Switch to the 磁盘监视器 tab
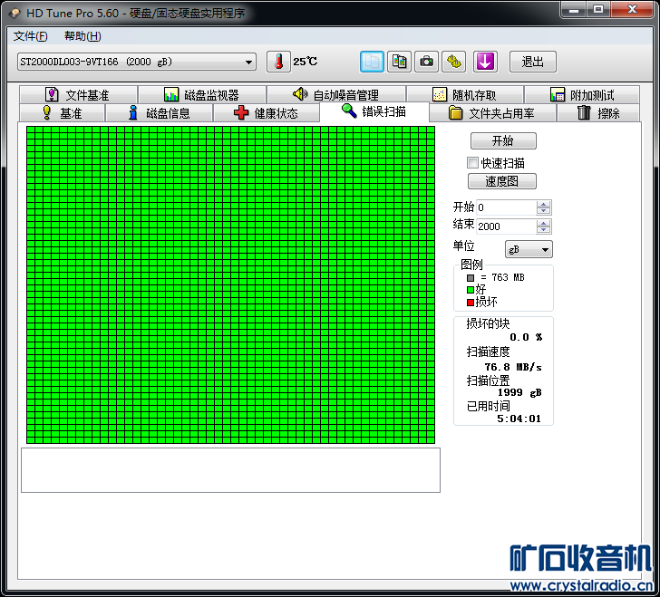 coord(202,94)
